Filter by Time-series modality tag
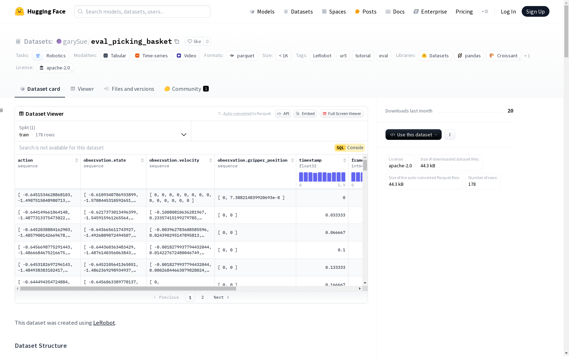 click(x=151, y=56)
